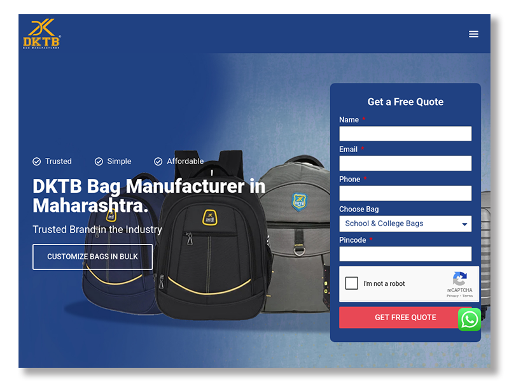
Task: Open reCAPTCHA Terms link
Action: pyautogui.click(x=468, y=296)
